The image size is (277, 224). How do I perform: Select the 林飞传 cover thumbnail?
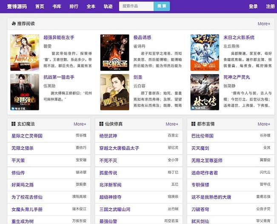pyautogui.click(x=205, y=92)
